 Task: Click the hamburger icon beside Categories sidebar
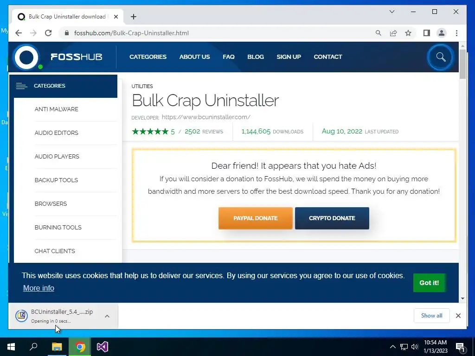click(x=21, y=86)
